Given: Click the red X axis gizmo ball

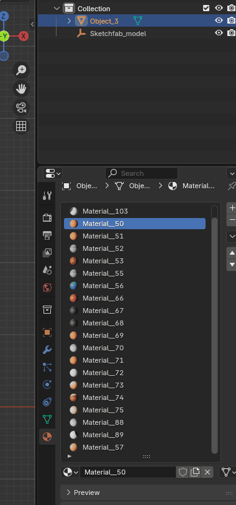Looking at the screenshot, I should pyautogui.click(x=23, y=36).
